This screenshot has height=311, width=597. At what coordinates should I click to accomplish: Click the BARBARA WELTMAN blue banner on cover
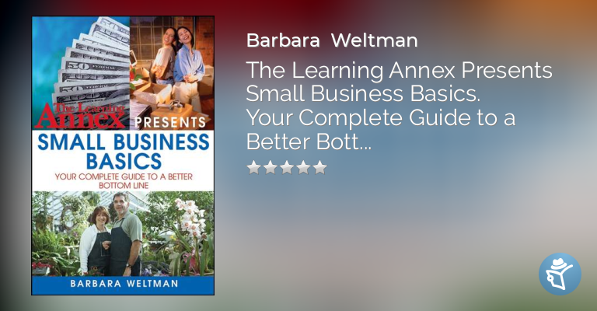click(123, 284)
